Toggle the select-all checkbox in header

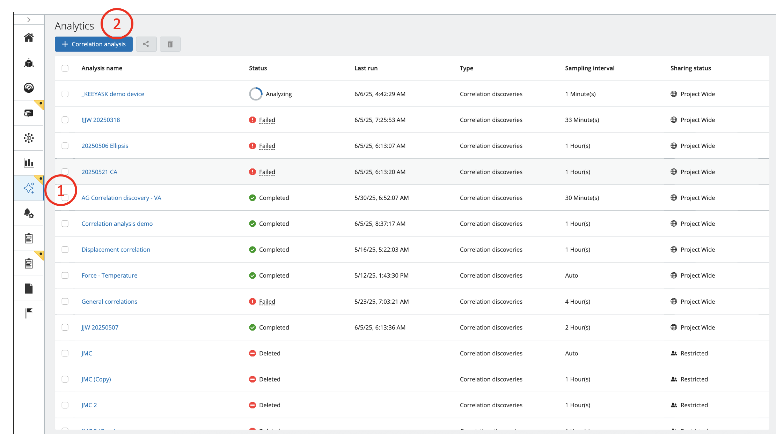65,68
